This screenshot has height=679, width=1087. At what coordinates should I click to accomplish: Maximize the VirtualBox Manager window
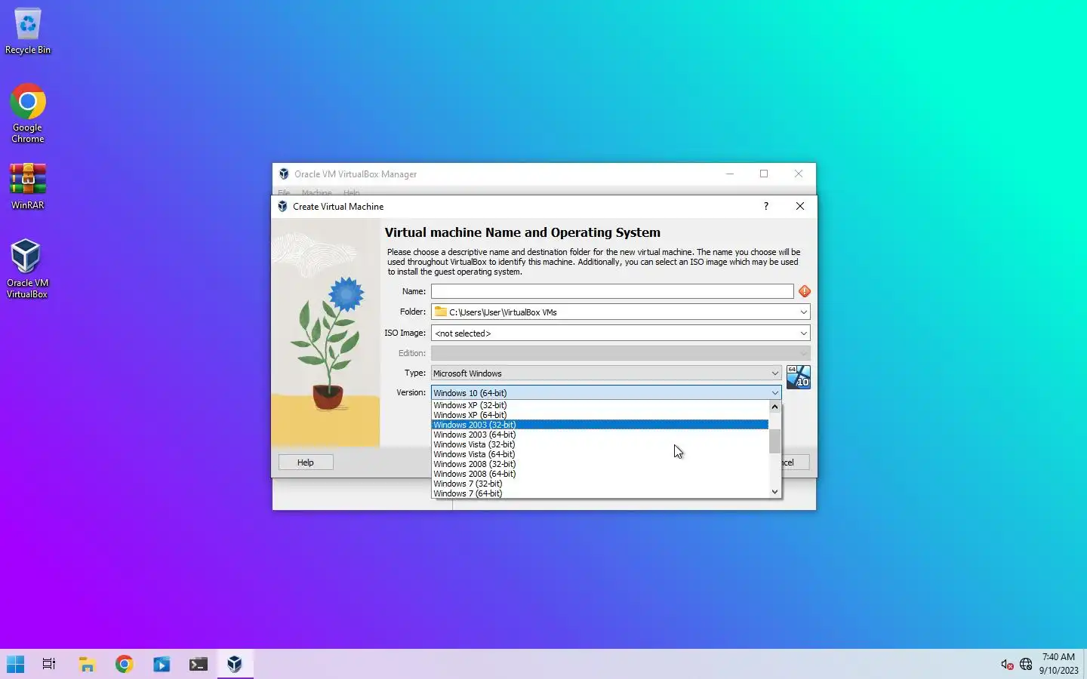[x=764, y=174]
